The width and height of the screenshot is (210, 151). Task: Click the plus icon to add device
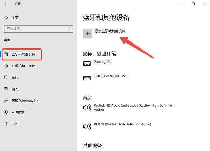(87, 33)
